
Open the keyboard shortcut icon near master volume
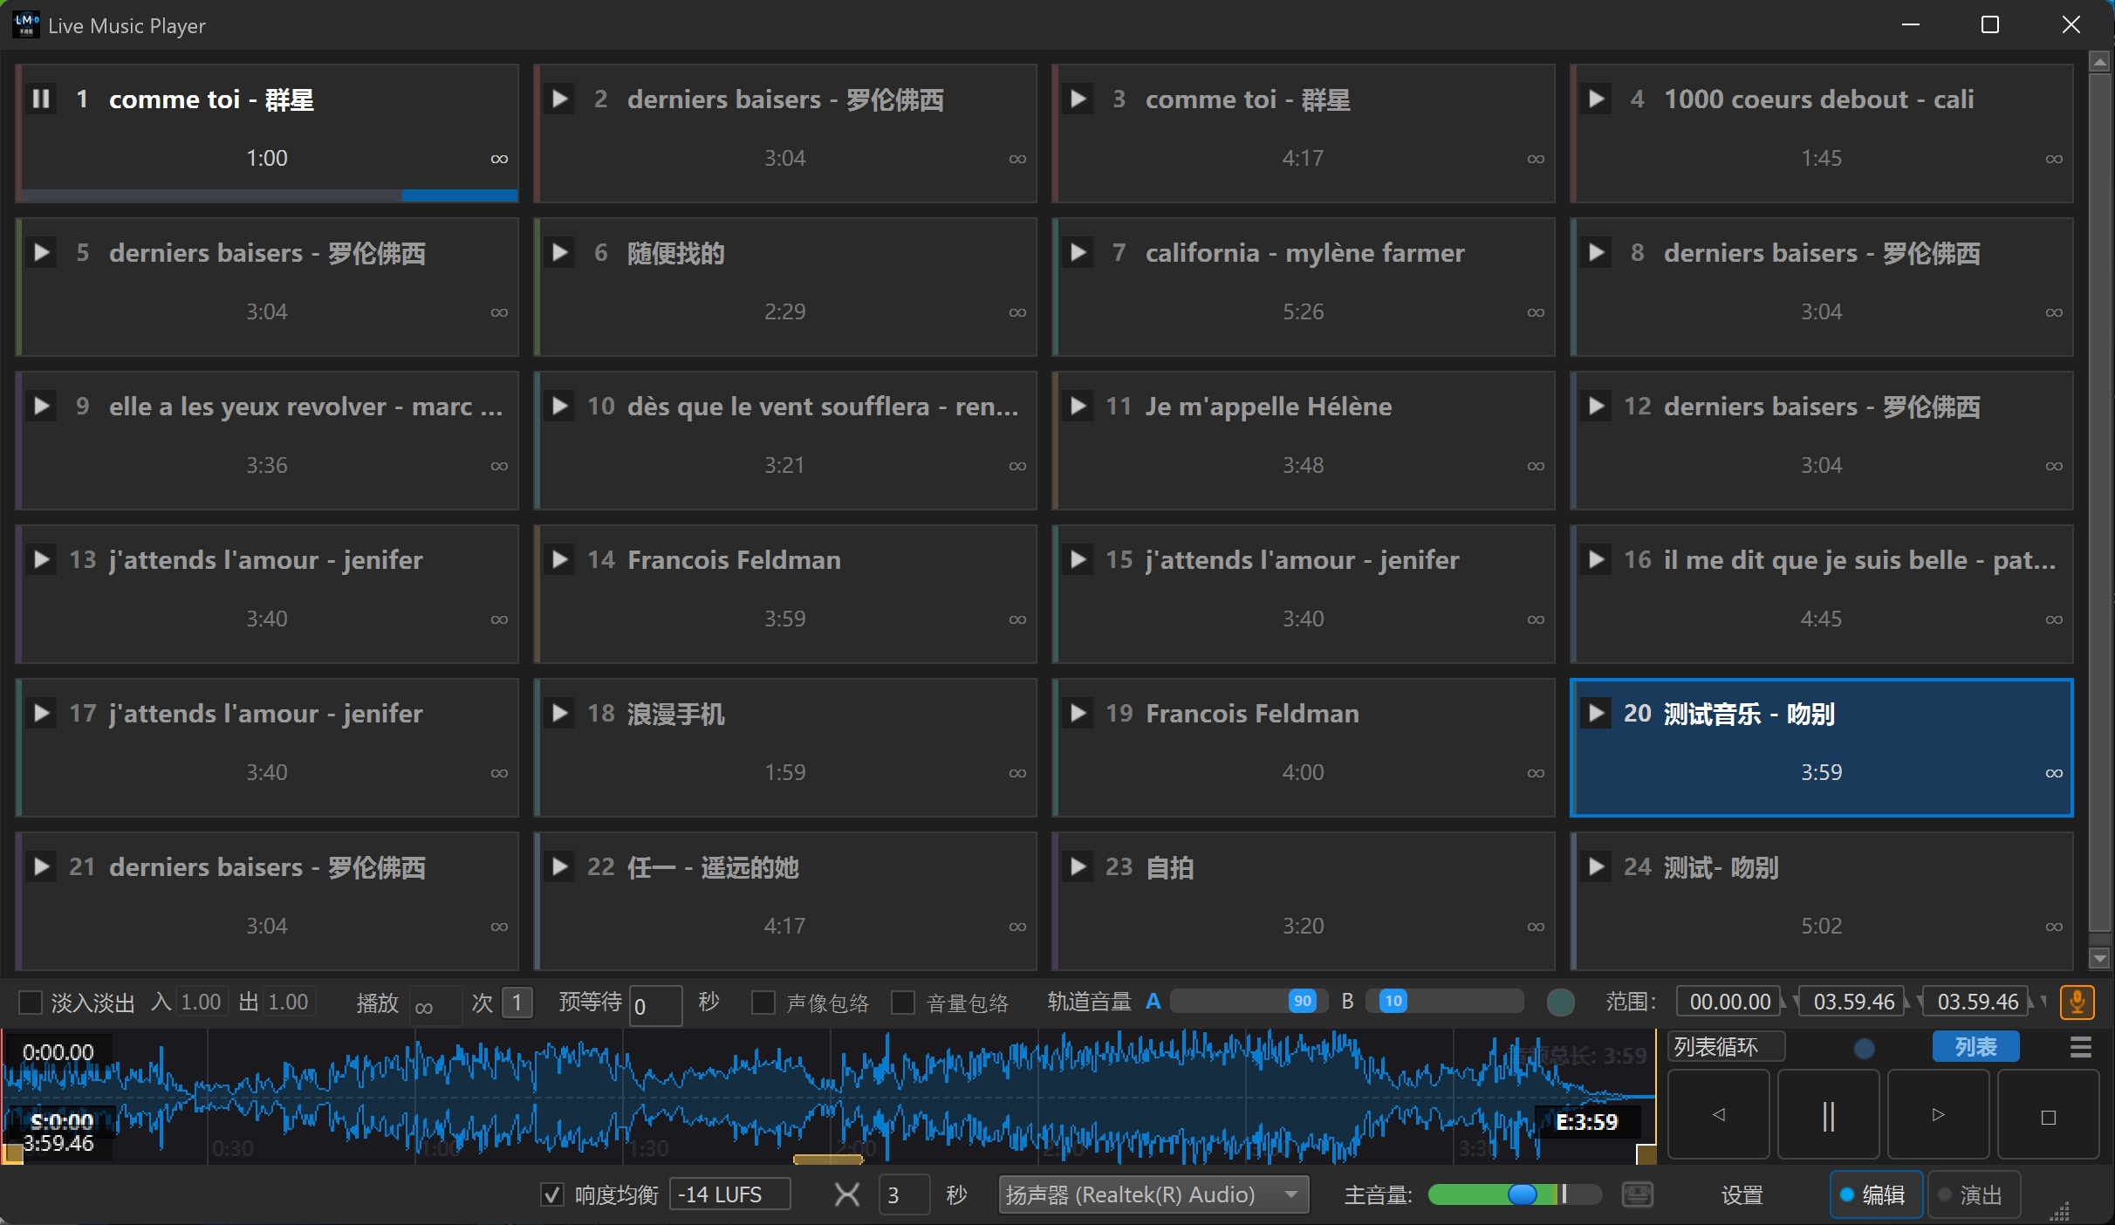point(1638,1194)
